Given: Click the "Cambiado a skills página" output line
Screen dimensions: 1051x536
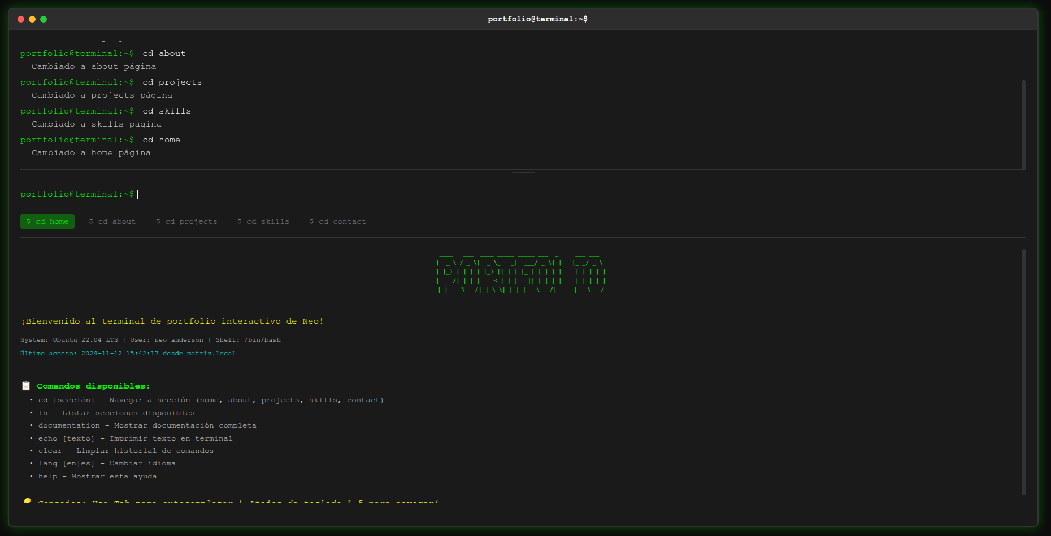Looking at the screenshot, I should point(97,124).
